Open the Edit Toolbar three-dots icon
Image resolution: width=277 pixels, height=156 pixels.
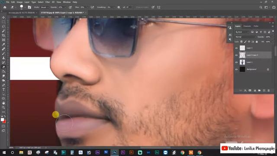(3, 112)
